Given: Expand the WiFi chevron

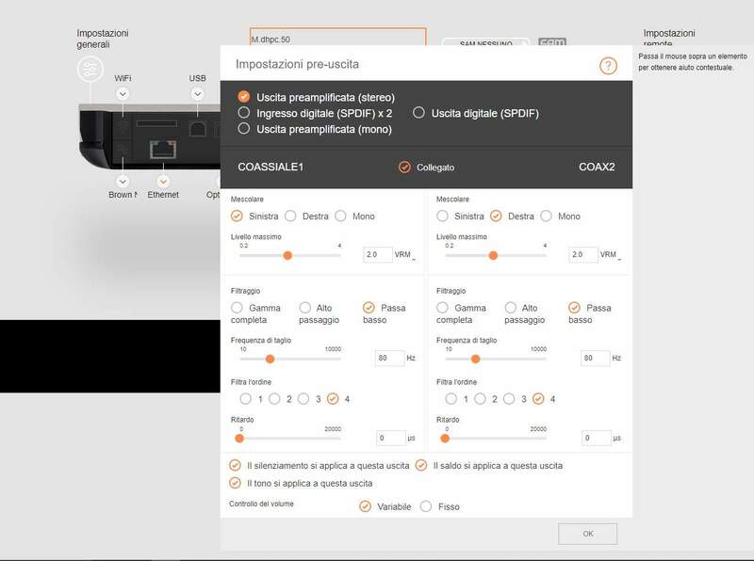Looking at the screenshot, I should click(123, 94).
